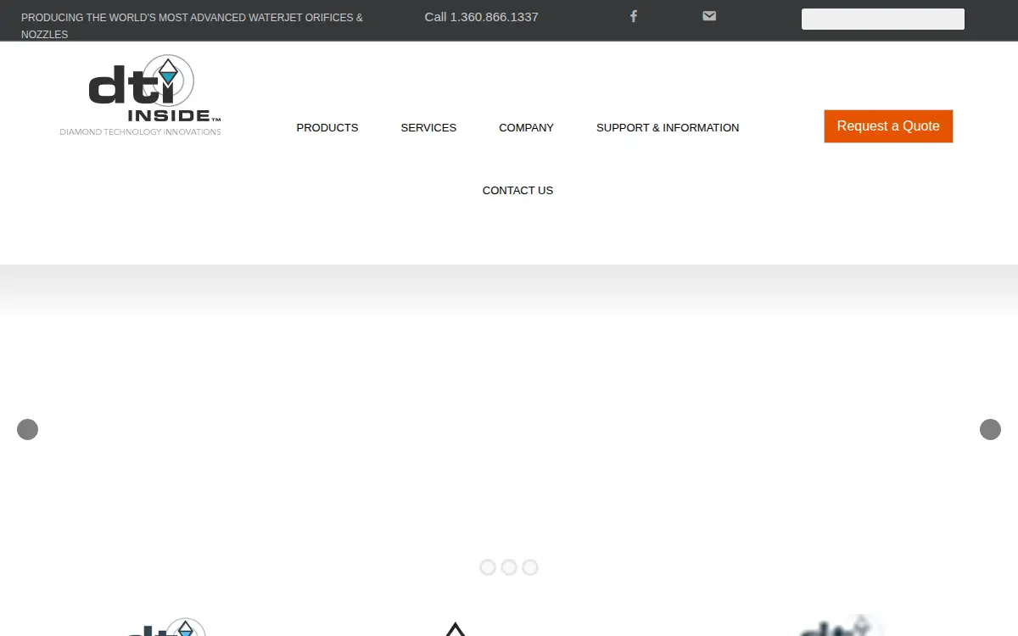Click the email envelope icon
Viewport: 1018px width, 636px height.
click(x=709, y=16)
